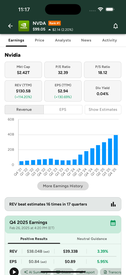Tap the Nvidia company heading

13,55
